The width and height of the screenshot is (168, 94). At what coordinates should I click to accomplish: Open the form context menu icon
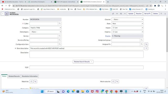coord(7,14)
